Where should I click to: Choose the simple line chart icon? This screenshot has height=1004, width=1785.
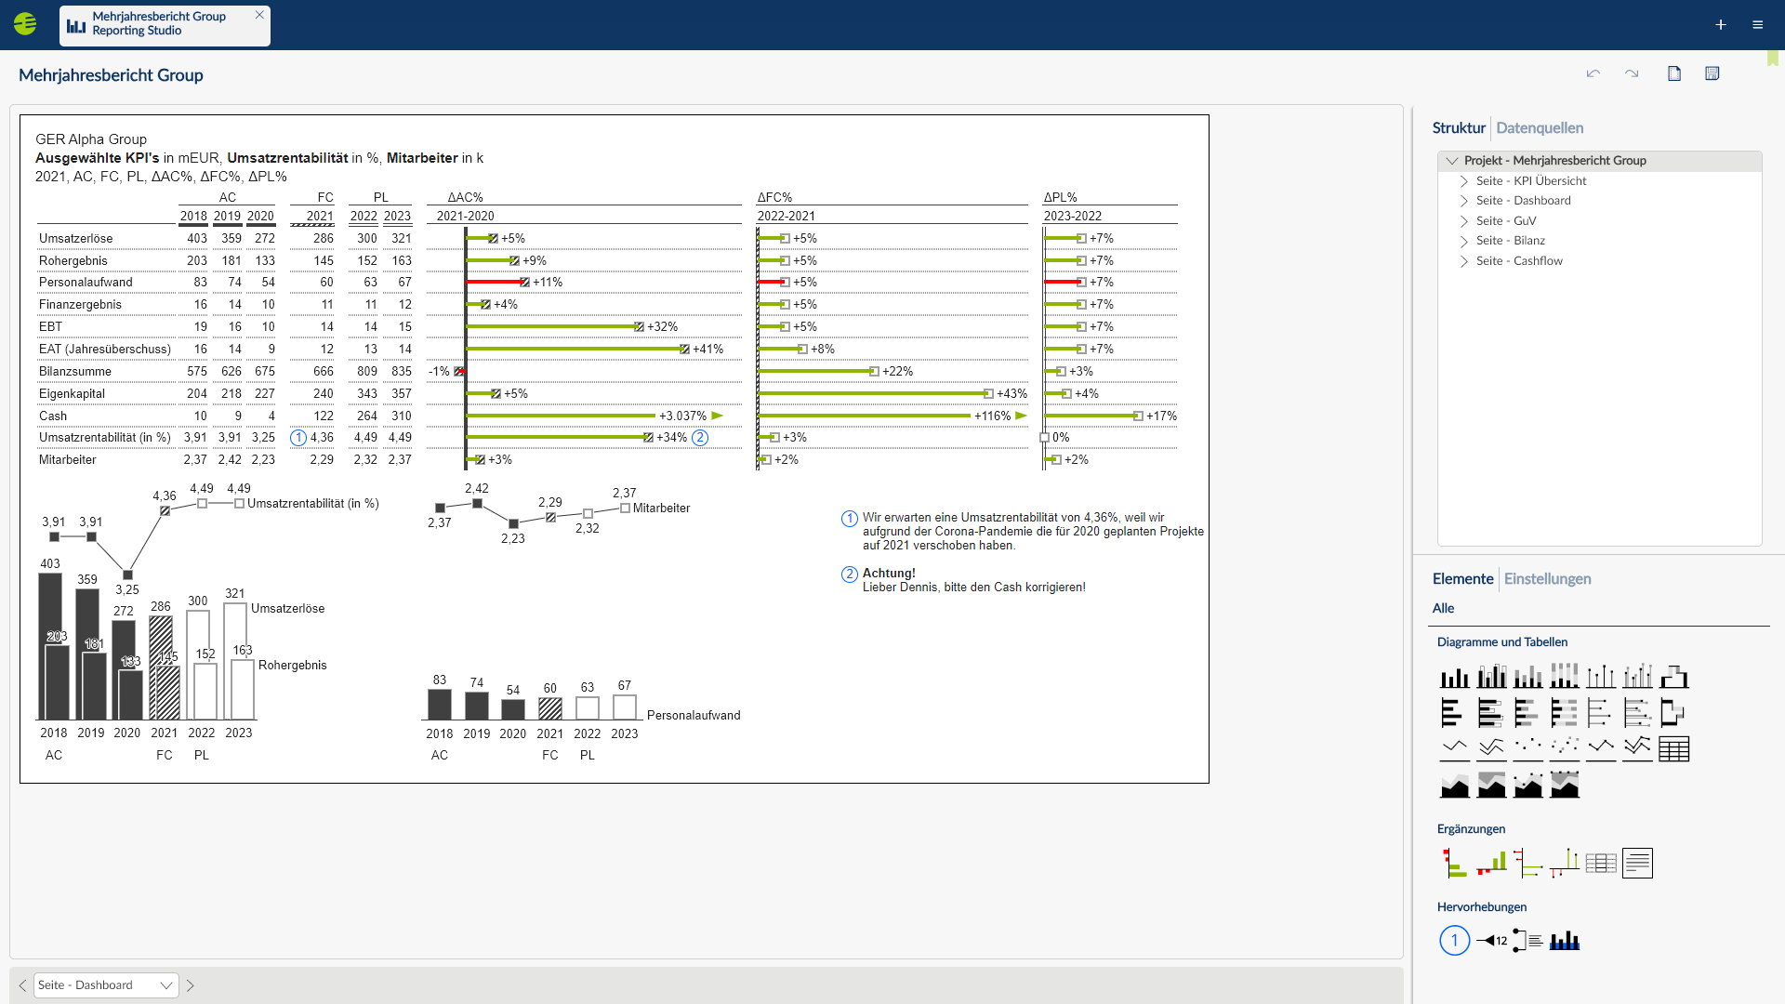[x=1454, y=749]
